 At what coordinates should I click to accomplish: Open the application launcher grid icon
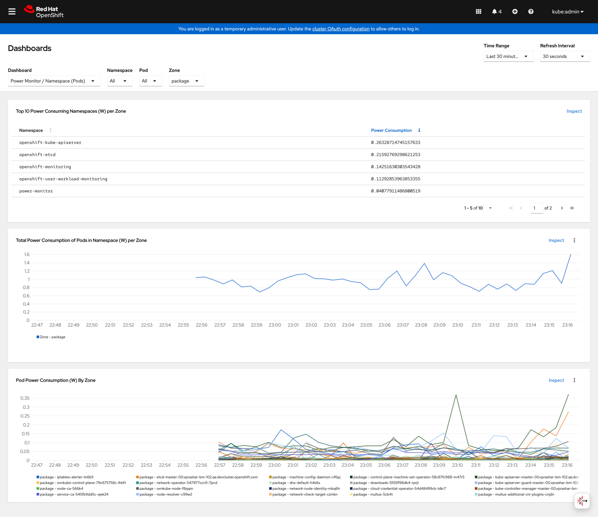point(478,11)
